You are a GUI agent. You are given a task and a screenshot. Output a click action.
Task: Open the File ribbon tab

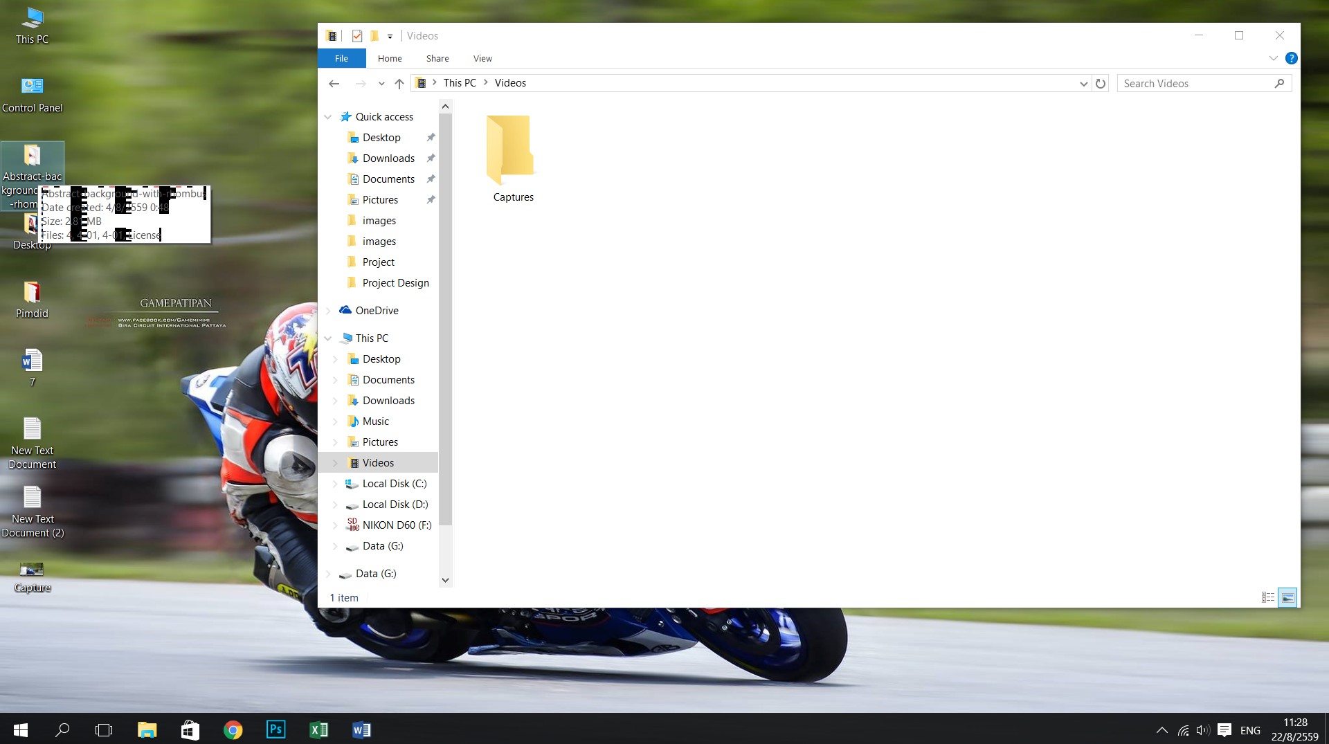click(x=341, y=59)
